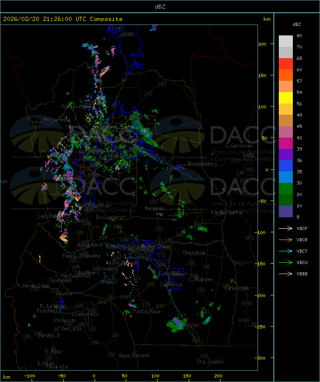Click the L.Huarpes place label

201,279
